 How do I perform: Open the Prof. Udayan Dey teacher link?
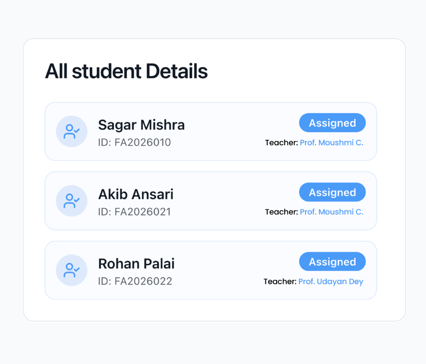(331, 281)
